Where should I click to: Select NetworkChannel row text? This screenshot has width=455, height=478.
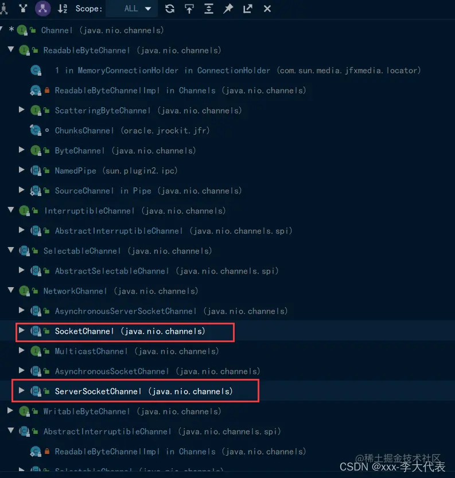pyautogui.click(x=121, y=291)
